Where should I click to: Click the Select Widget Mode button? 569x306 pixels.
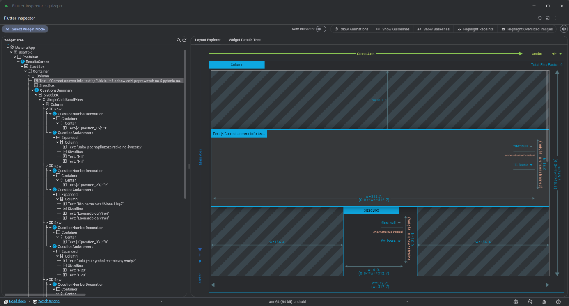click(25, 29)
